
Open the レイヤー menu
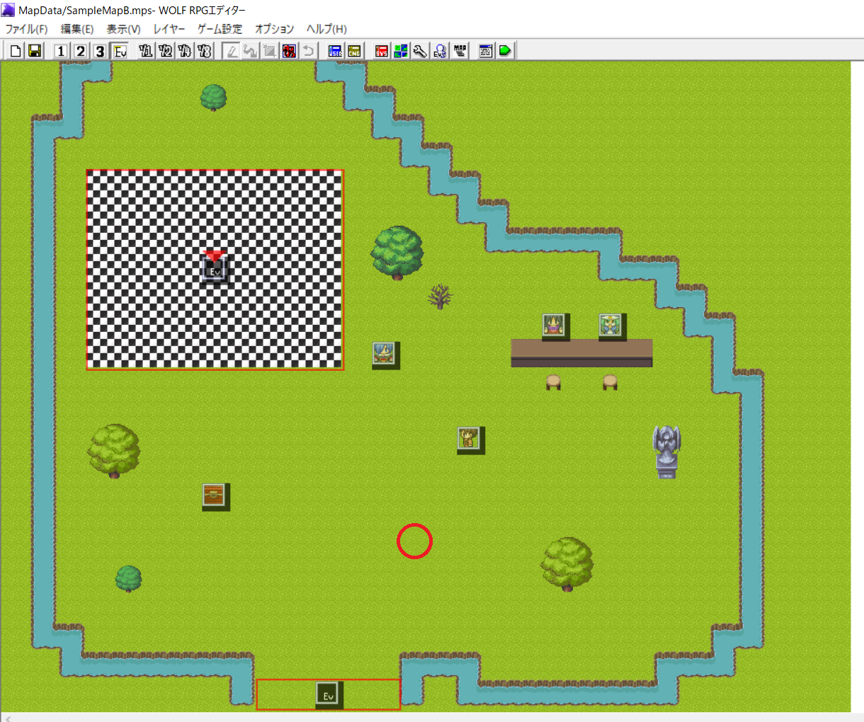(169, 29)
